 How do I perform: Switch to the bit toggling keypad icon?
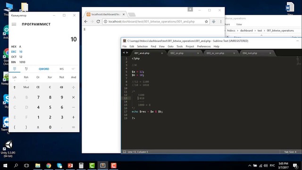point(26,69)
